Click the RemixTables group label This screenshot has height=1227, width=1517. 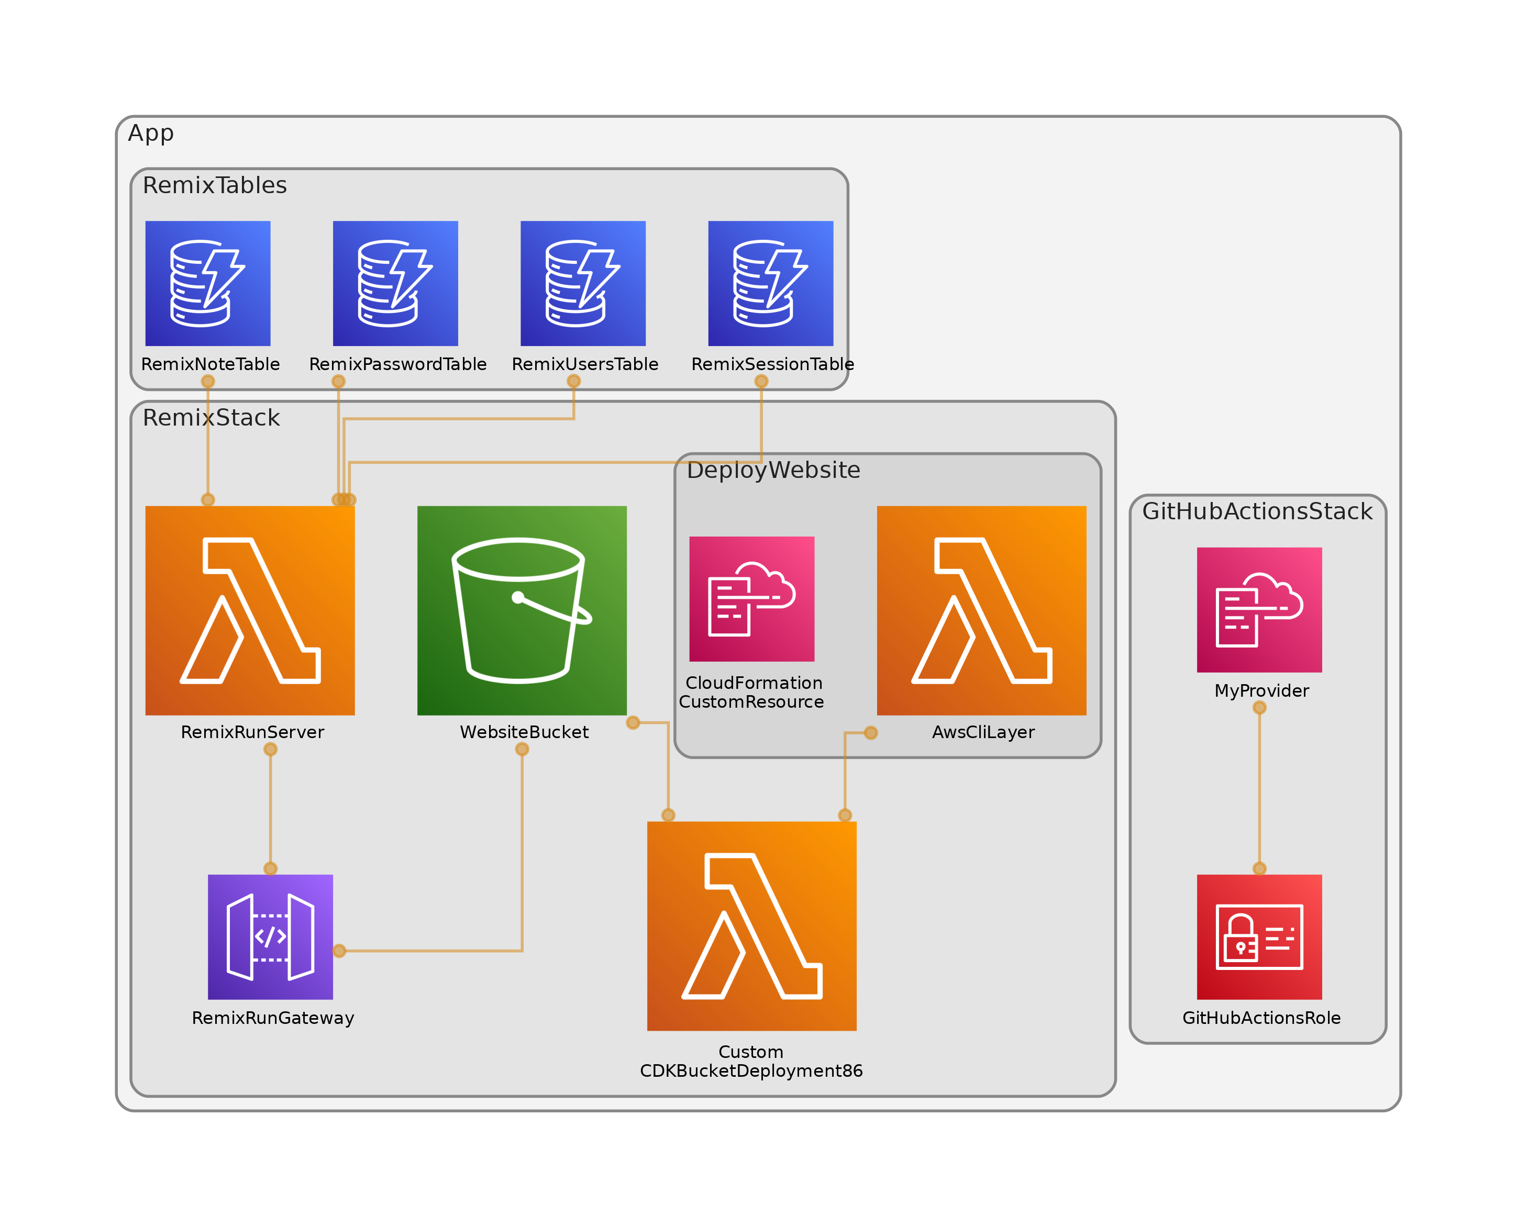[214, 185]
